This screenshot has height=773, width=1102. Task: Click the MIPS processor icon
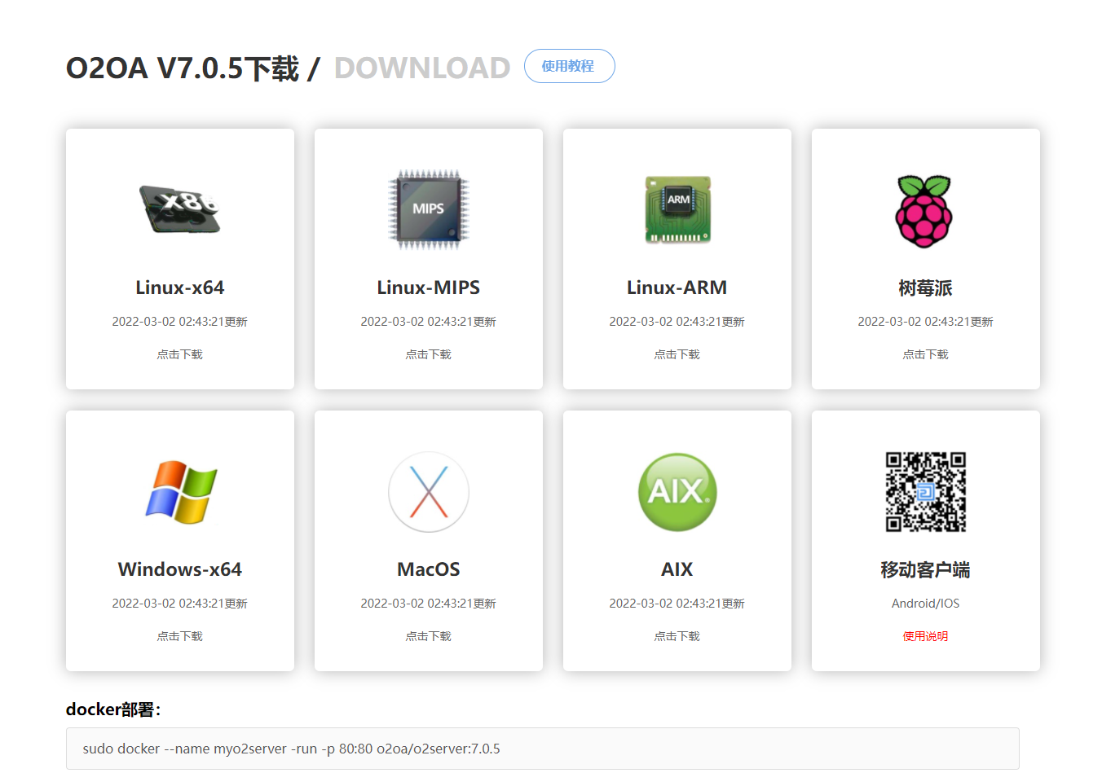[x=429, y=209]
